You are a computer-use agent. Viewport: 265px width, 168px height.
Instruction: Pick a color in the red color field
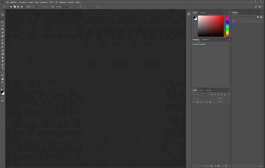click(211, 26)
